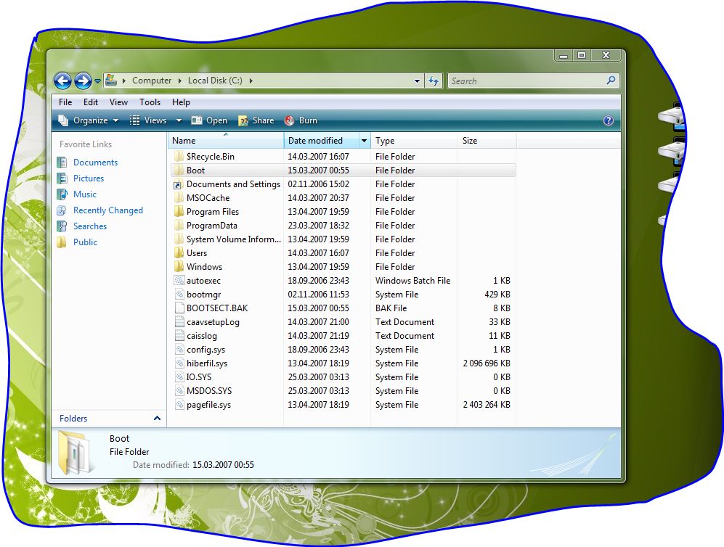This screenshot has height=547, width=724.
Task: Open Music favorite link
Action: (x=84, y=194)
